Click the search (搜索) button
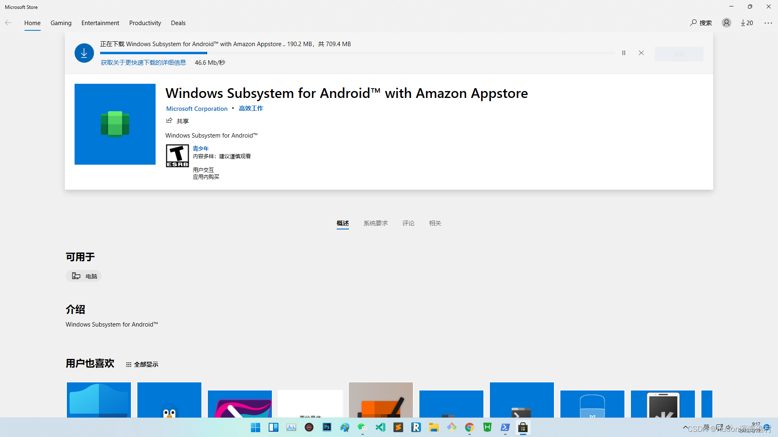Viewport: 778px width, 437px height. point(701,23)
